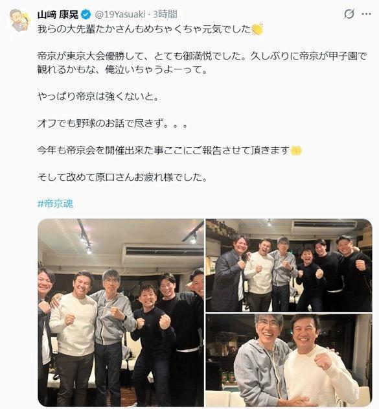
Task: Open the Grok icon near the tweet's top right
Action: click(x=349, y=14)
